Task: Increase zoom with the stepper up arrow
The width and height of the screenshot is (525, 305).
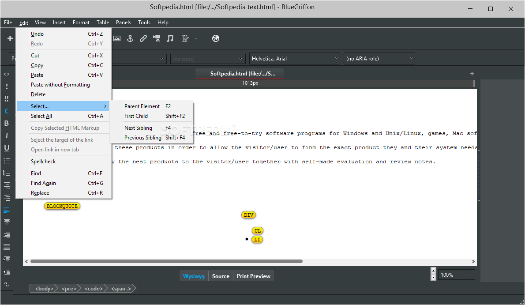Action: tap(433, 271)
